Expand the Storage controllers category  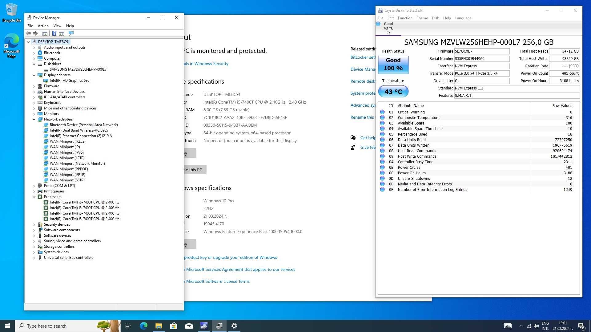pos(34,247)
